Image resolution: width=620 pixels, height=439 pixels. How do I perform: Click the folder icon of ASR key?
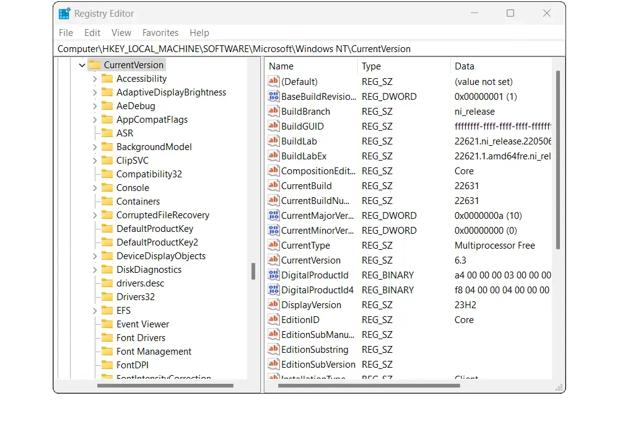[x=107, y=133]
